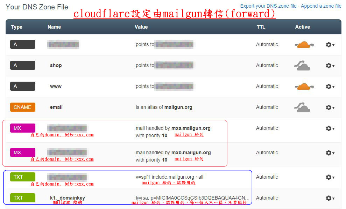
Task: Click the record name k1._domainkey
Action: click(68, 198)
